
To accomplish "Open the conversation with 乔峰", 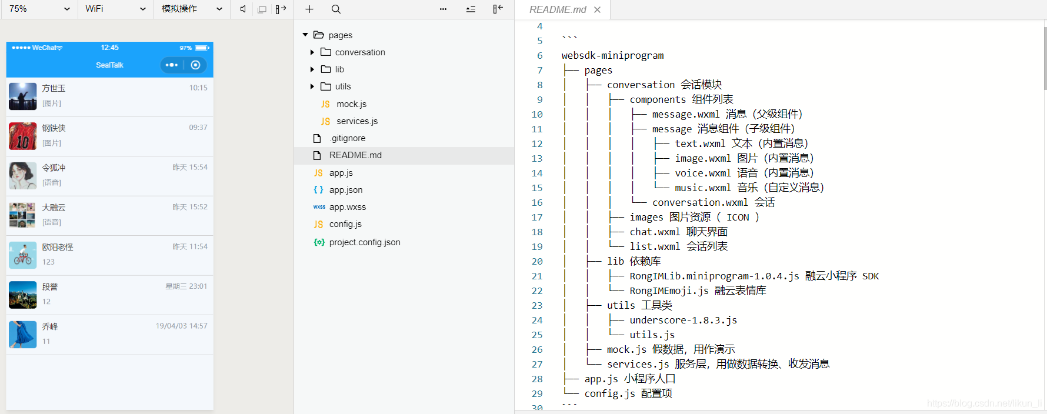I will click(110, 335).
